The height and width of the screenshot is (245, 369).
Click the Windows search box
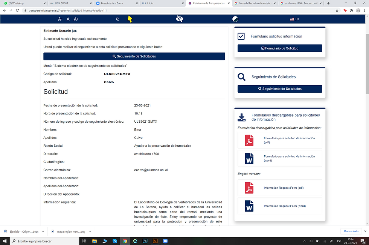(44, 241)
